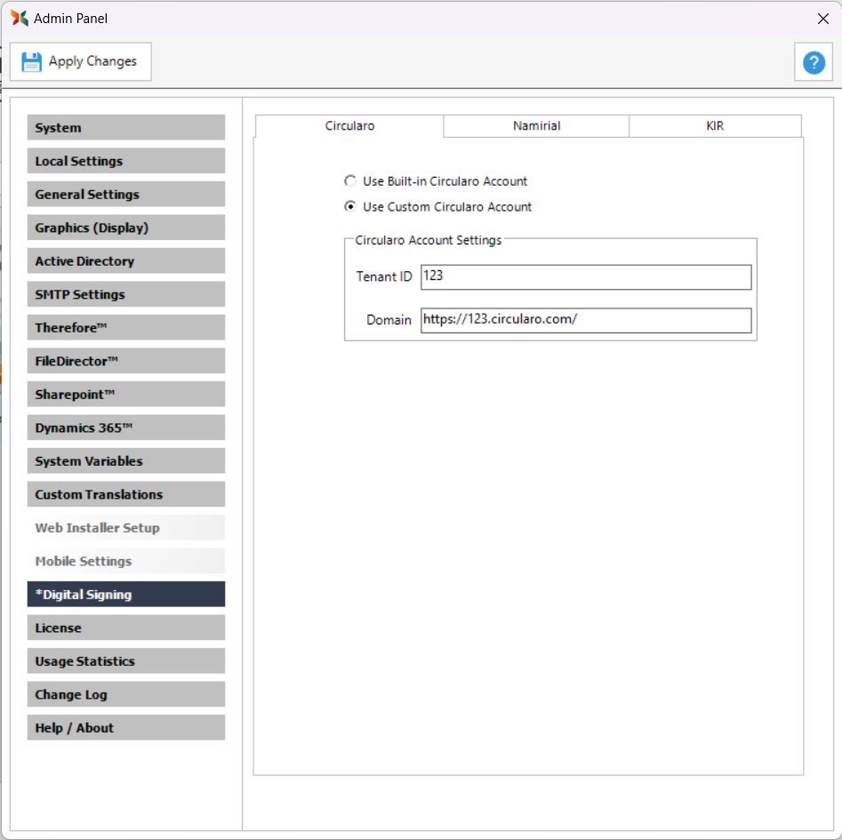View Usage Statistics
The width and height of the screenshot is (842, 840).
click(x=126, y=660)
